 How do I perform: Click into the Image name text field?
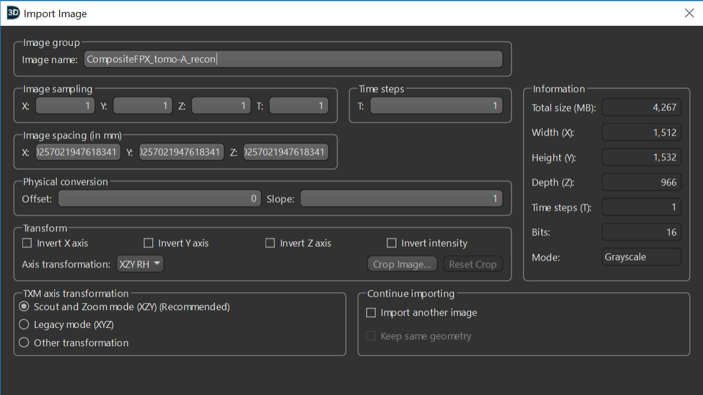tap(293, 59)
